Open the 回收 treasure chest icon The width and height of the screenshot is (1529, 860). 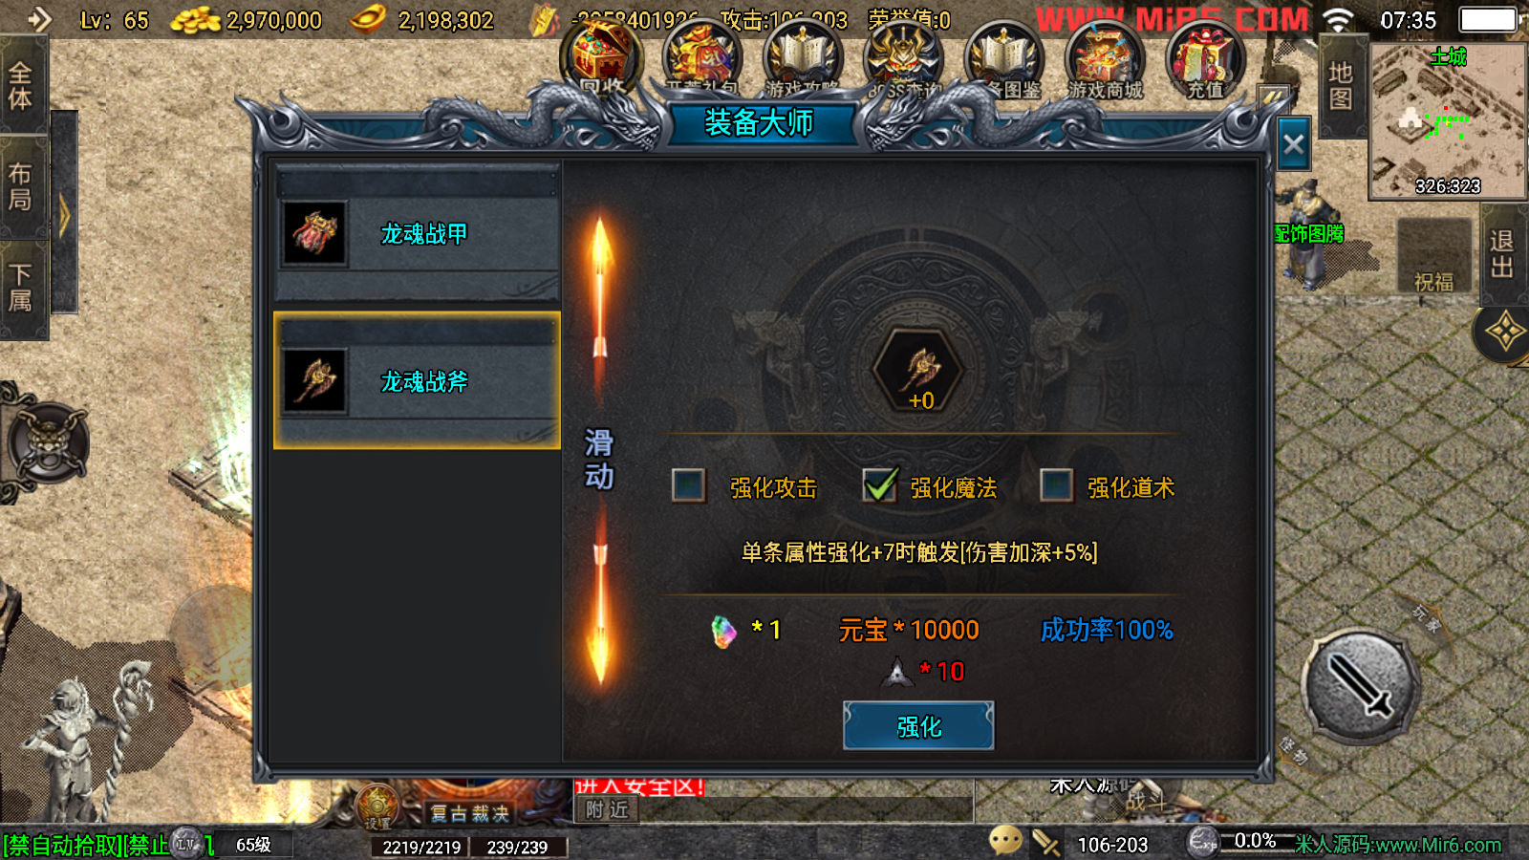point(601,59)
